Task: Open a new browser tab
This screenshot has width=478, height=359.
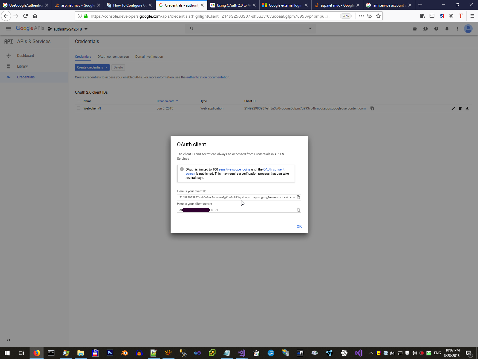Action: (420, 5)
